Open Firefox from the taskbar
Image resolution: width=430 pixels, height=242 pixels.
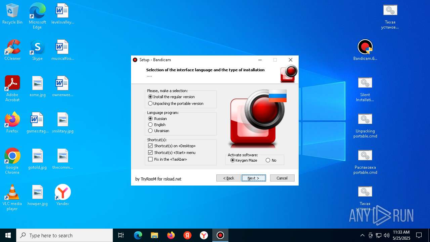171,235
